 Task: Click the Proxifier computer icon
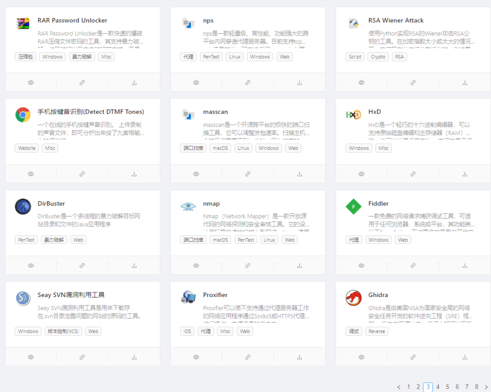[188, 298]
